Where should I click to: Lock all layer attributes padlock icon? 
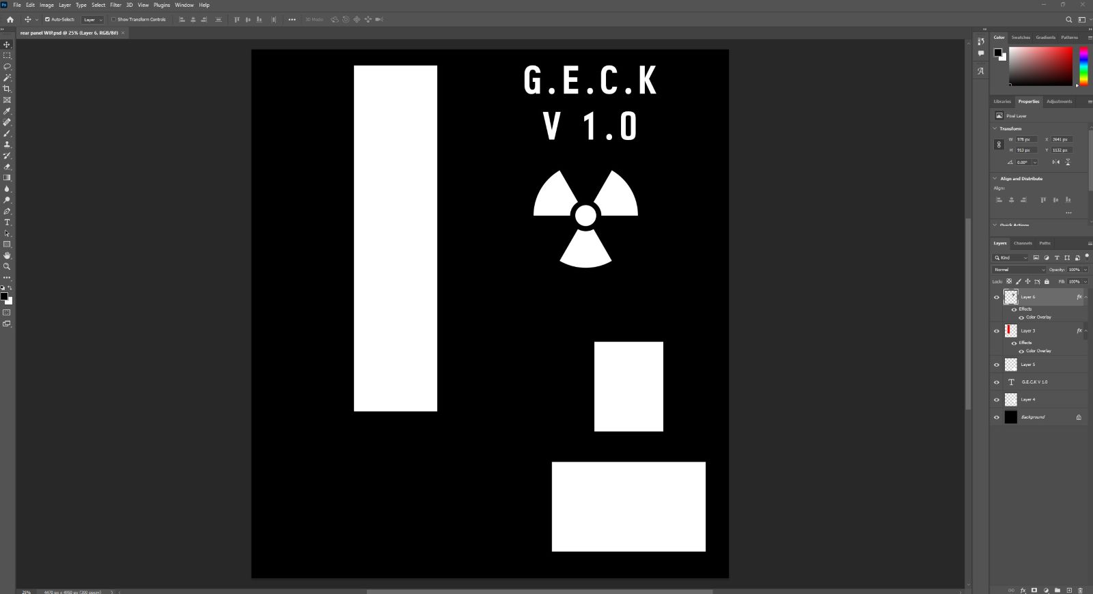[1047, 281]
